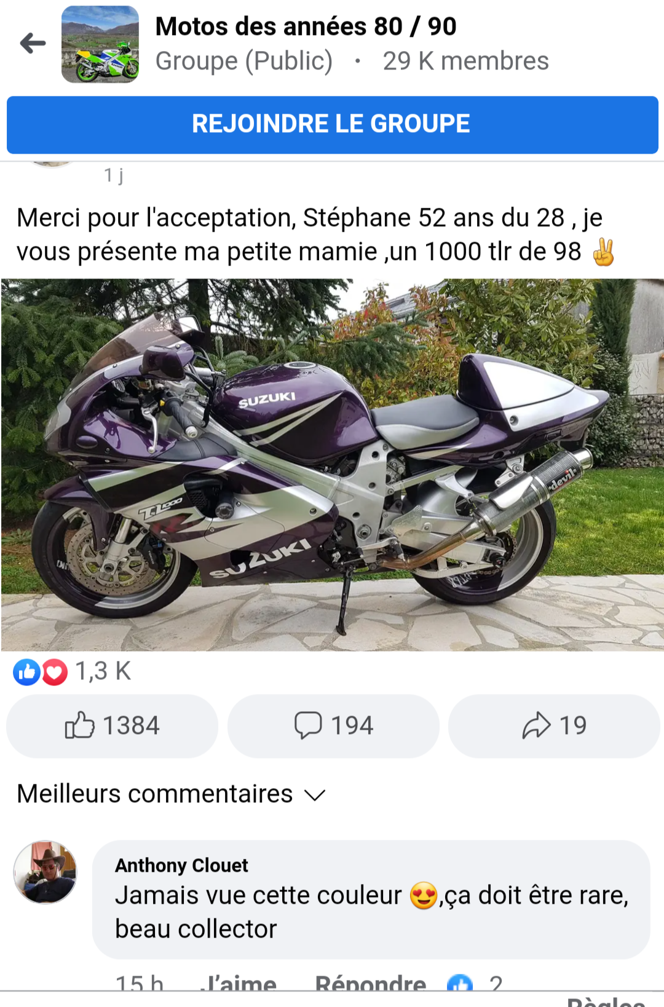This screenshot has width=664, height=1007.
Task: Open the Règles tab at the bottom
Action: point(606,1001)
